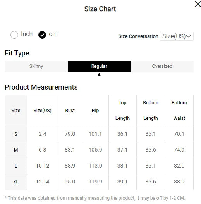
Task: Choose the Oversized fit tab
Action: coord(162,66)
